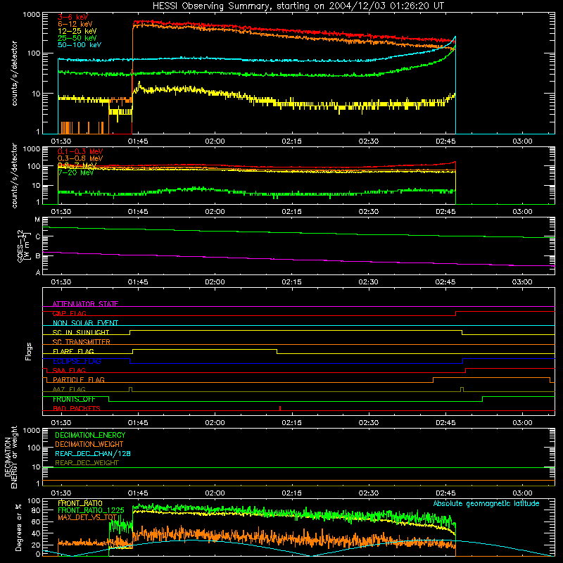Screen dimensions: 563x563
Task: Click the DECIMATION_ENERGY legend label
Action: [x=90, y=435]
